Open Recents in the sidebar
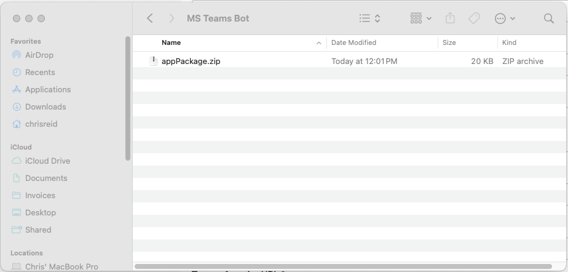This screenshot has height=272, width=568. point(40,72)
